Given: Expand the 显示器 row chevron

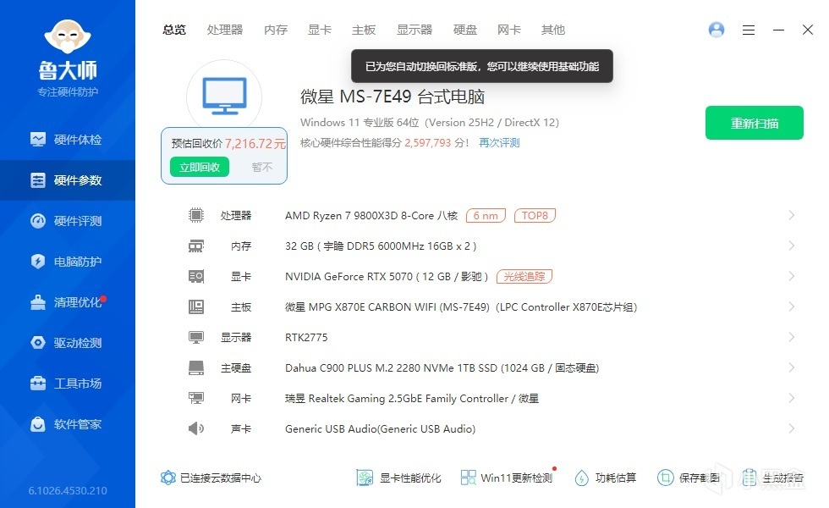Looking at the screenshot, I should point(792,337).
